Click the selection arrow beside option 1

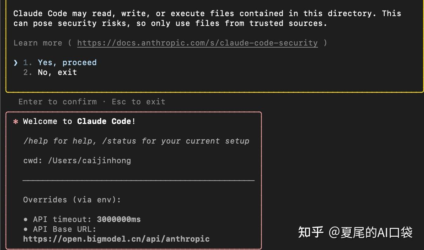click(x=15, y=63)
